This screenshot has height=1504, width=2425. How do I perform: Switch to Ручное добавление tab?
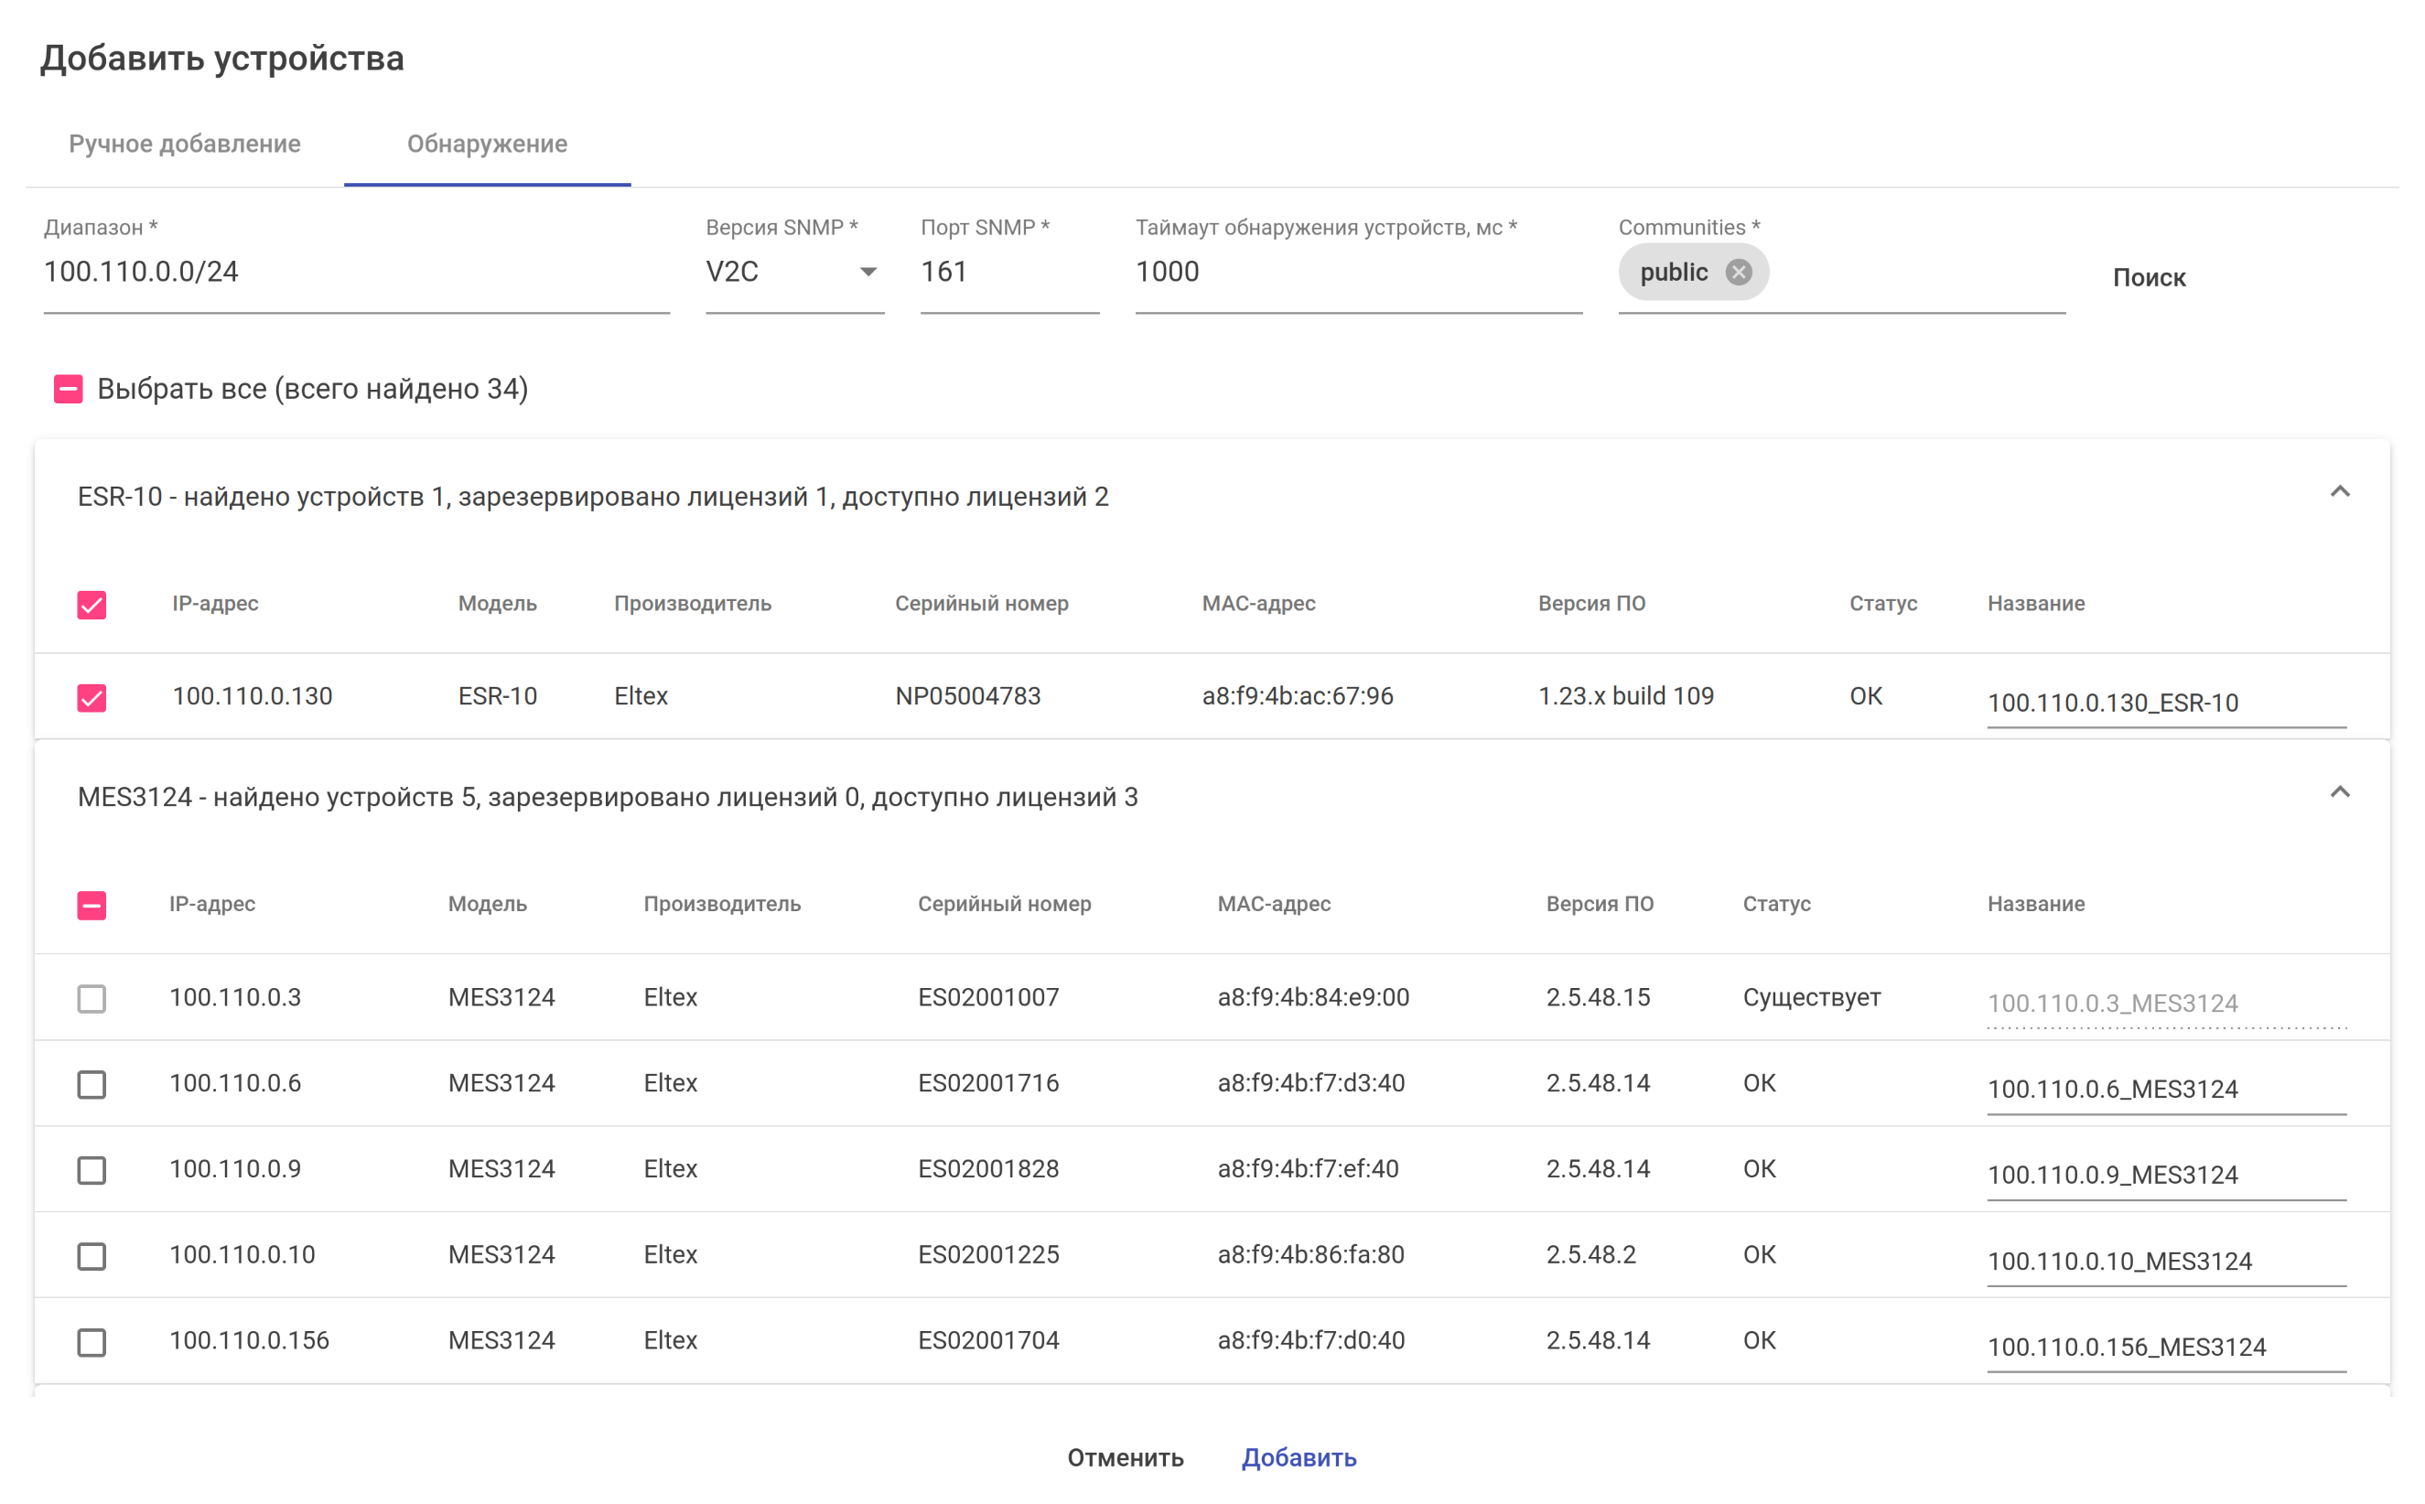point(185,145)
